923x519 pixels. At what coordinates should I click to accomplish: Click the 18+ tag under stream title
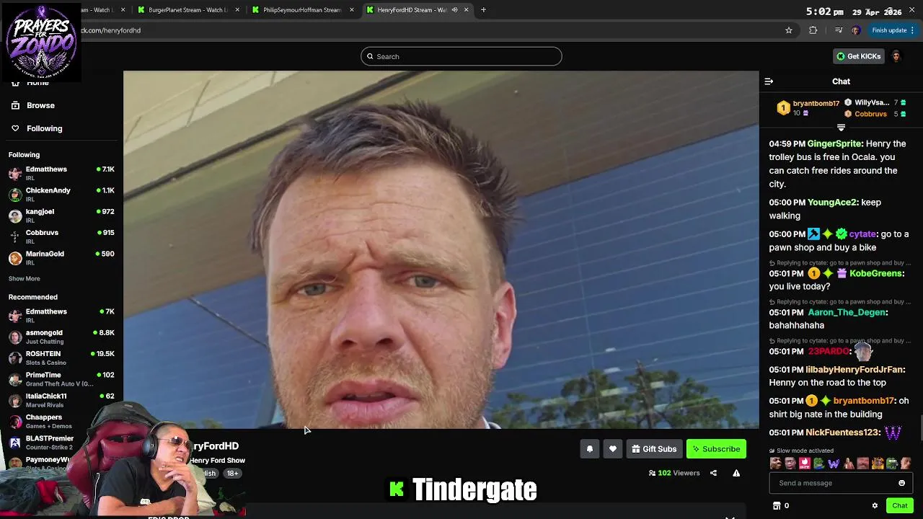point(232,474)
